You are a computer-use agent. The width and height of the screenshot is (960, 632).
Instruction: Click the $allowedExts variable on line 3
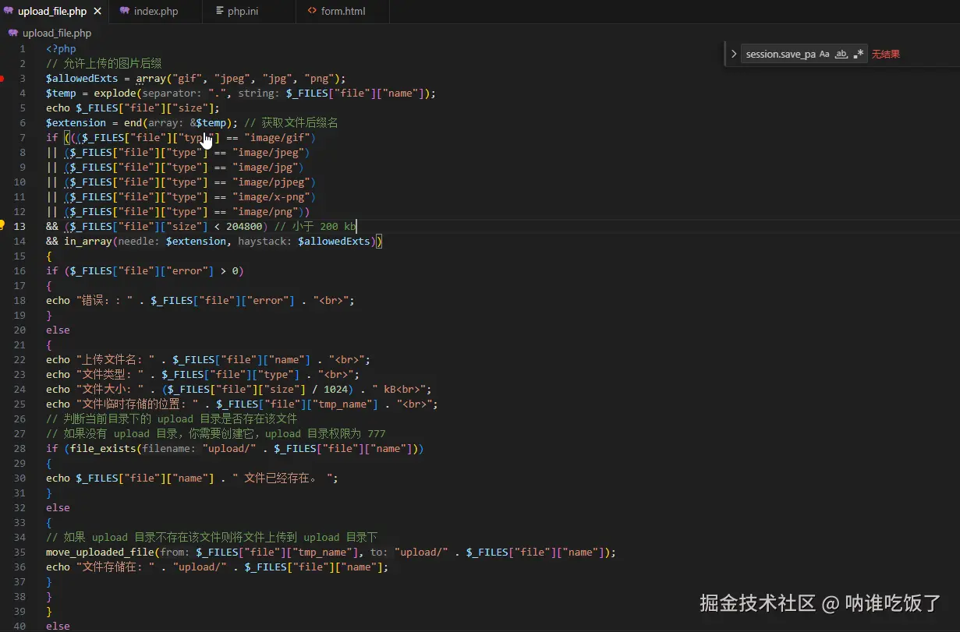[x=82, y=78]
